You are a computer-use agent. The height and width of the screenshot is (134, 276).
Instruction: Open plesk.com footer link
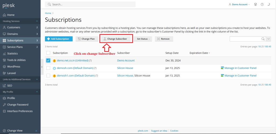143,131
